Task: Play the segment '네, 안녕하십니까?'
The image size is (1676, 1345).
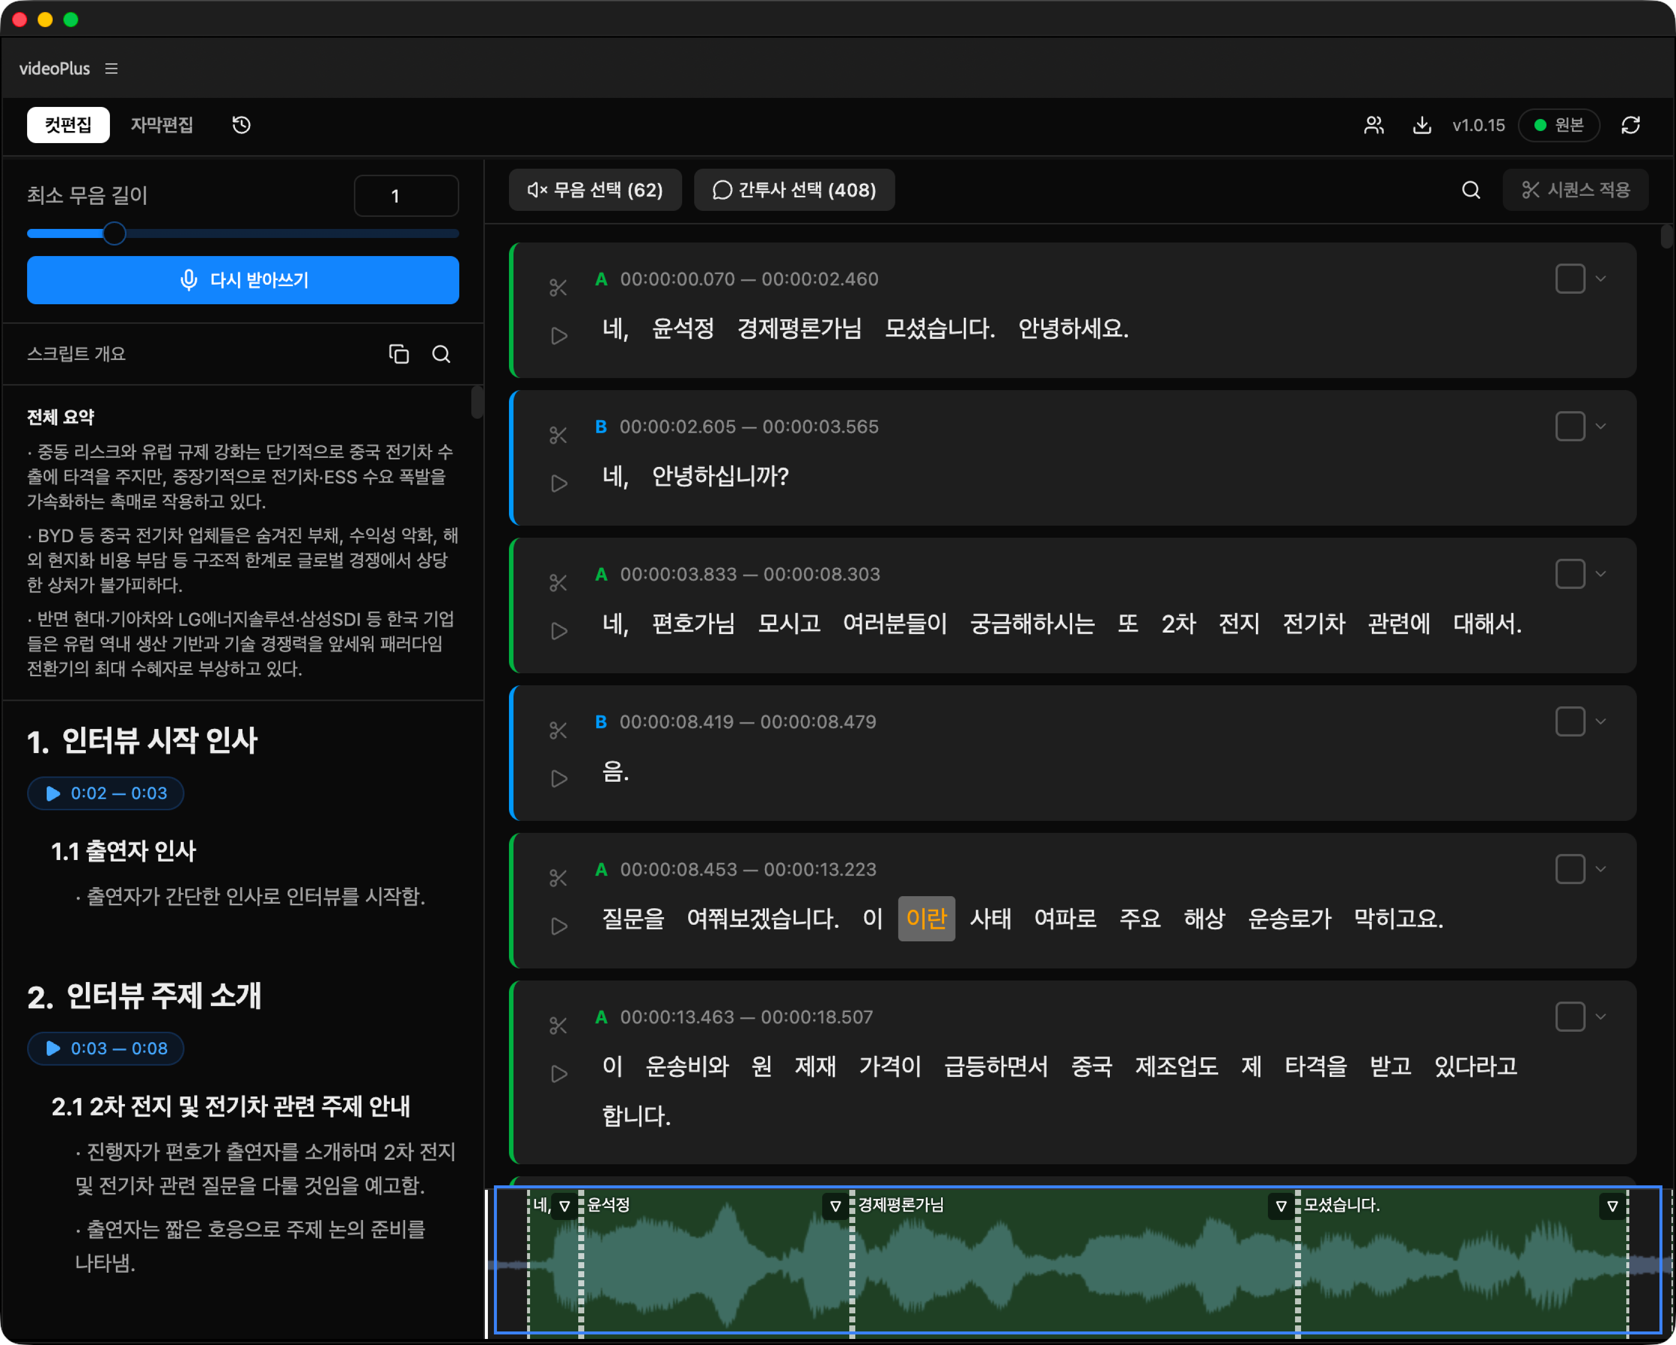Action: [558, 483]
